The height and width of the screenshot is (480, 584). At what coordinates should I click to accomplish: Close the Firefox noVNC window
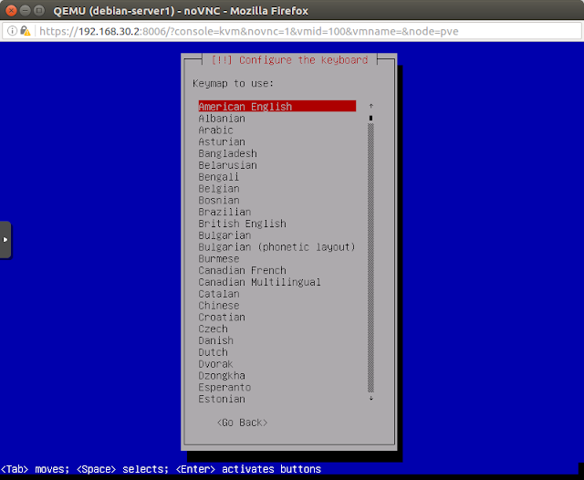[x=11, y=10]
